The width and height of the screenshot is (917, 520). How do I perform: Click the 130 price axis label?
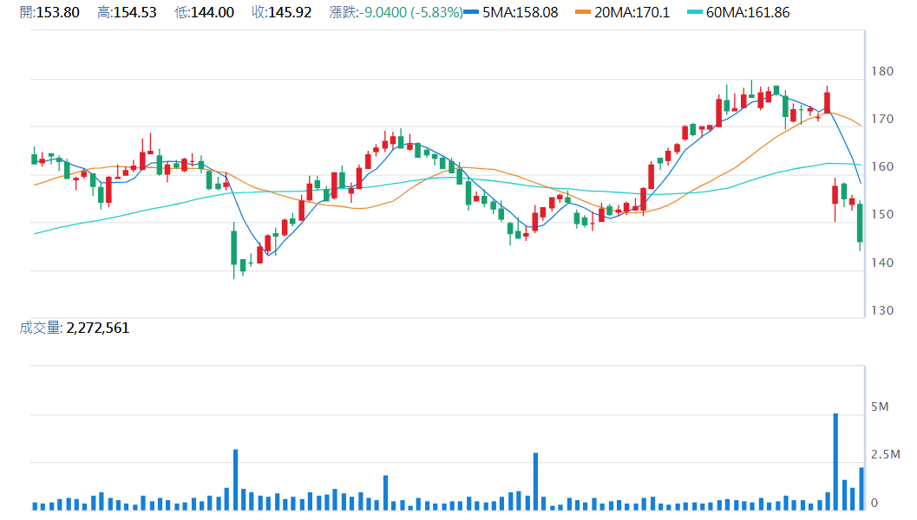tap(883, 310)
